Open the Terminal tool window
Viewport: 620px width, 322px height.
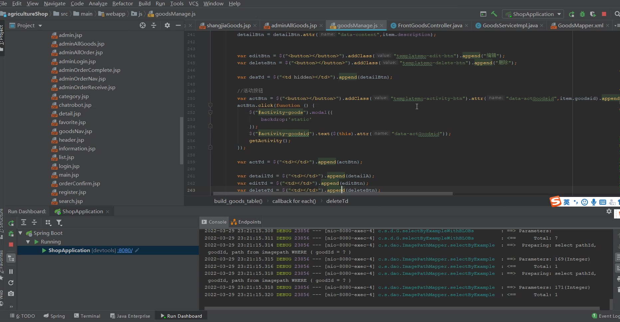[x=87, y=316]
